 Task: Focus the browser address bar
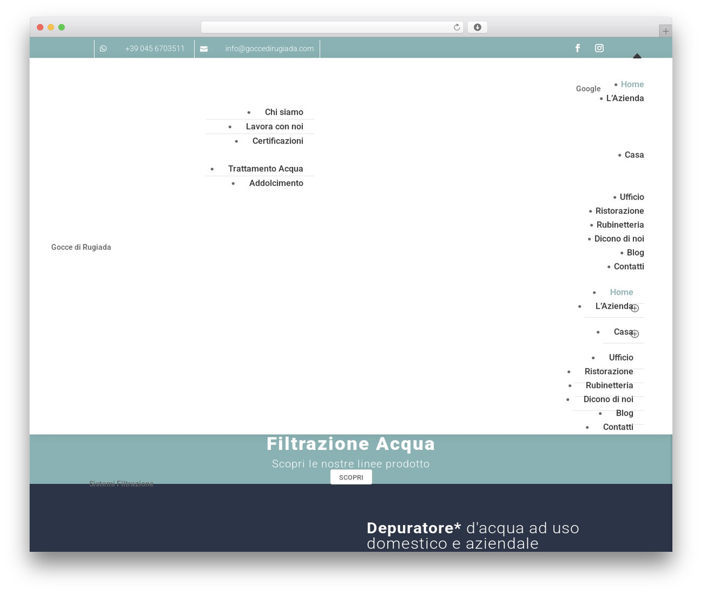click(332, 27)
